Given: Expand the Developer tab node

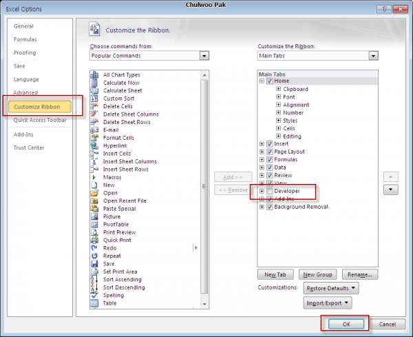Looking at the screenshot, I should (x=262, y=191).
